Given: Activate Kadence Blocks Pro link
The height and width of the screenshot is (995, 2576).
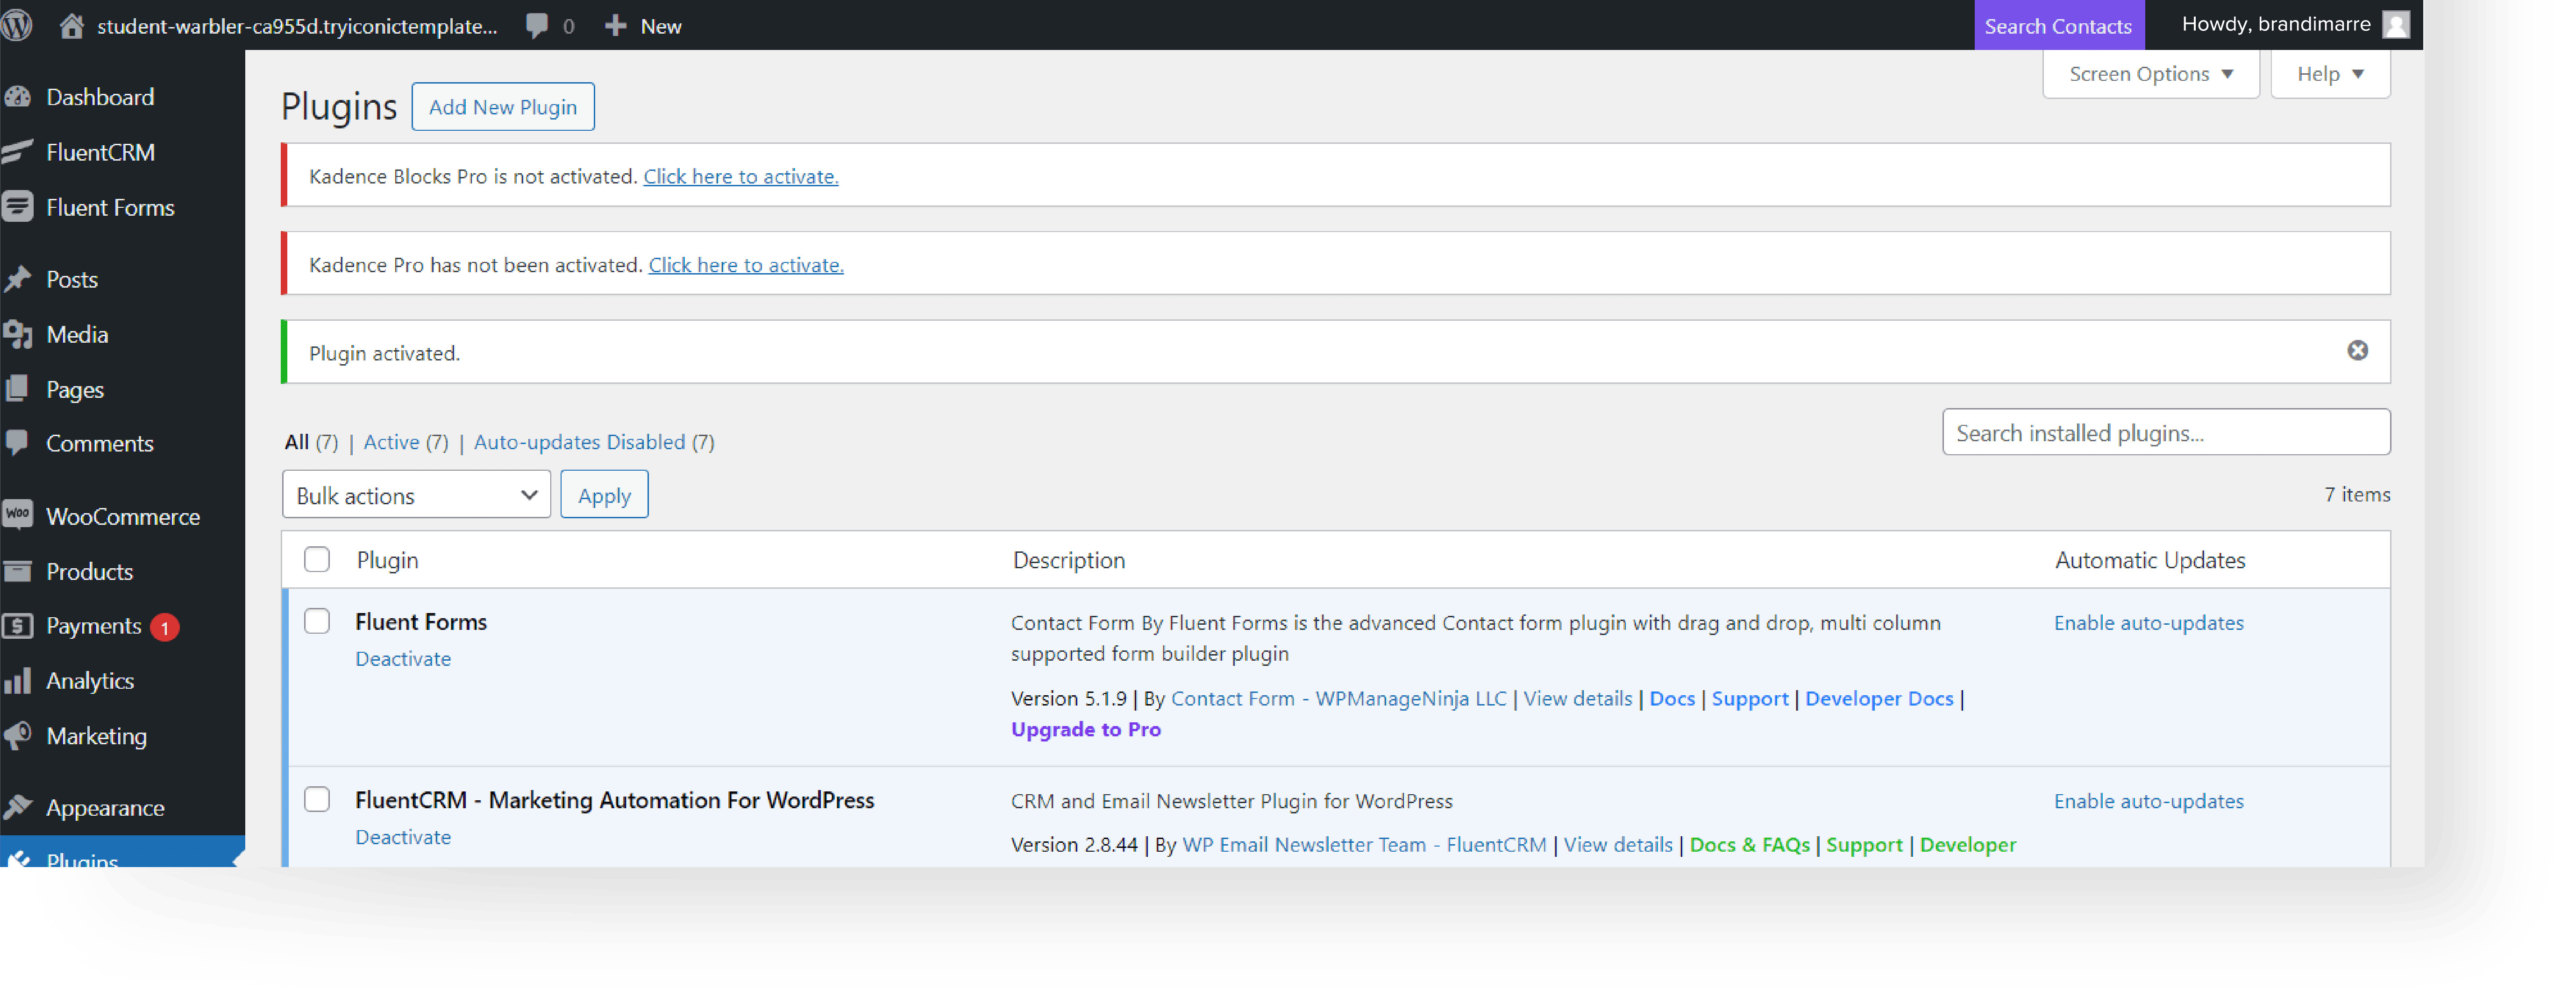Looking at the screenshot, I should pyautogui.click(x=740, y=176).
